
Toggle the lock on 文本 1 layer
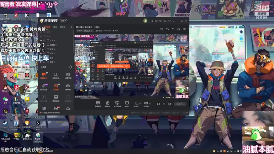coord(45,62)
